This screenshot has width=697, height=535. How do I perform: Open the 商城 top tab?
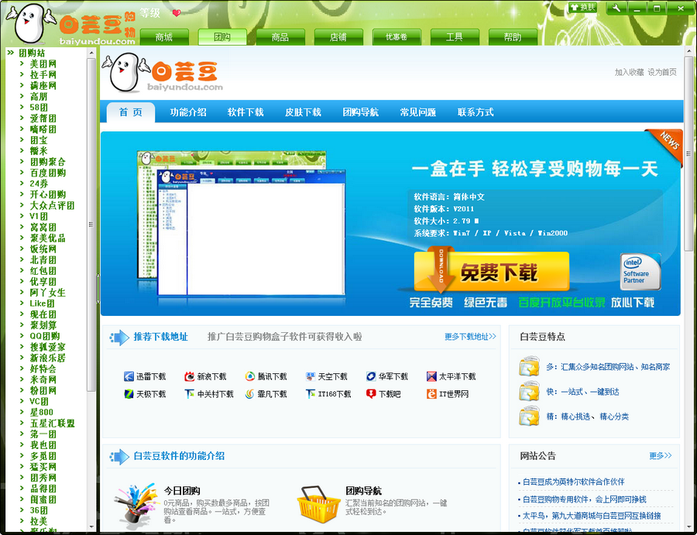tap(164, 37)
